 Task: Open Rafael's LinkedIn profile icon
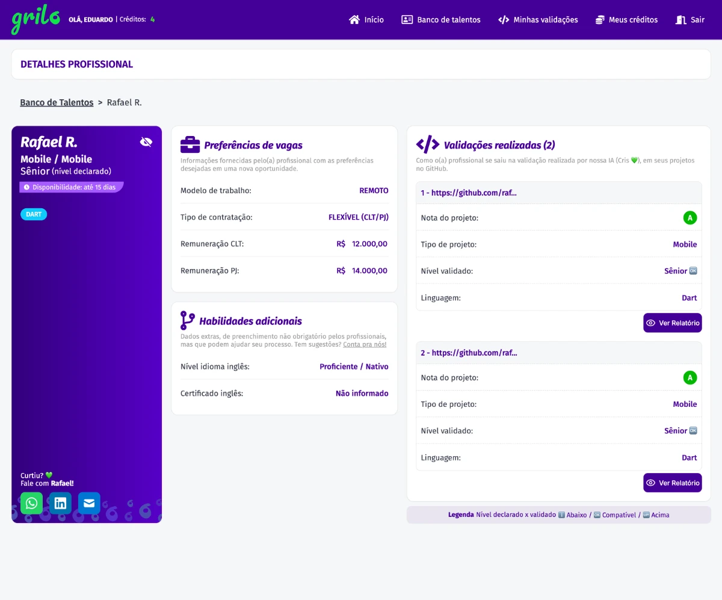tap(60, 503)
